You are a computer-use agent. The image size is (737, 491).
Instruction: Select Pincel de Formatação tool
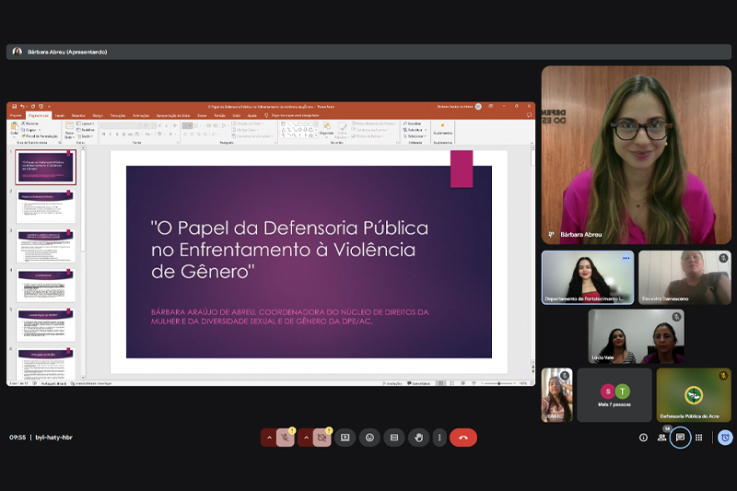coord(40,136)
